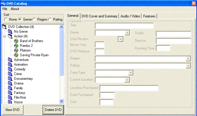Viewport: 197px width, 116px height.
Task: Click into the Title text field
Action: [x=124, y=26]
